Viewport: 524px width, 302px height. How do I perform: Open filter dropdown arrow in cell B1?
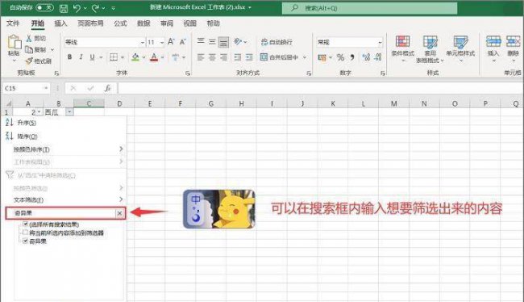pyautogui.click(x=69, y=112)
